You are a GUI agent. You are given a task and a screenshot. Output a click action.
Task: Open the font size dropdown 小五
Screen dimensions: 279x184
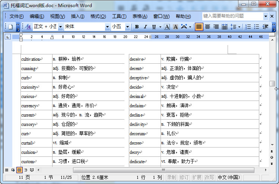tap(127, 27)
